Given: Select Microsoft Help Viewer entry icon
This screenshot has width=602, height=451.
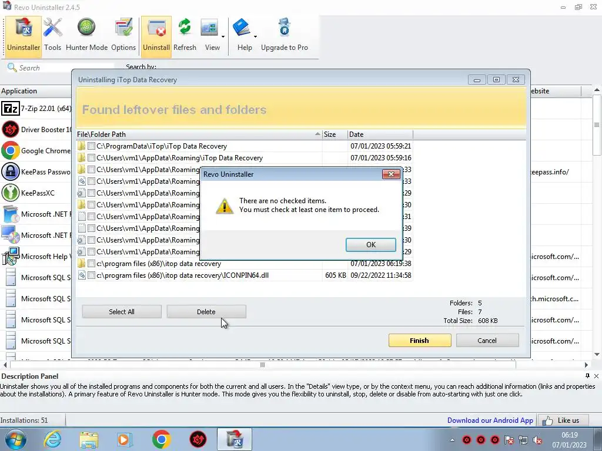Looking at the screenshot, I should click(11, 256).
